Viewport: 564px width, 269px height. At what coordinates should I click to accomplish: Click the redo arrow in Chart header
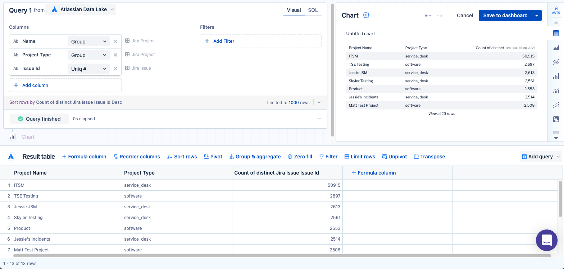(x=439, y=15)
